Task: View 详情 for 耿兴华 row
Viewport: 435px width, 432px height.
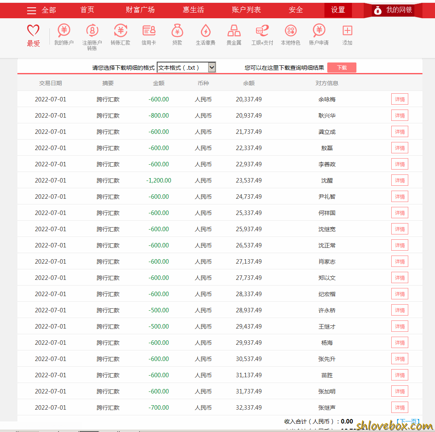Action: tap(399, 115)
